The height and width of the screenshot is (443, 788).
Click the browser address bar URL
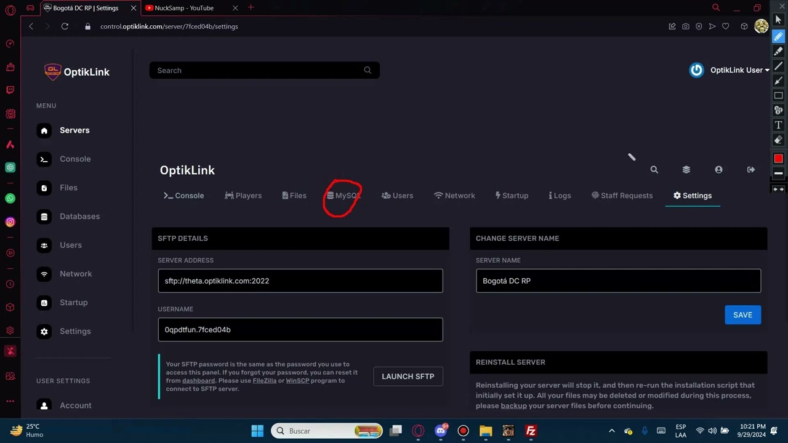[x=169, y=26]
